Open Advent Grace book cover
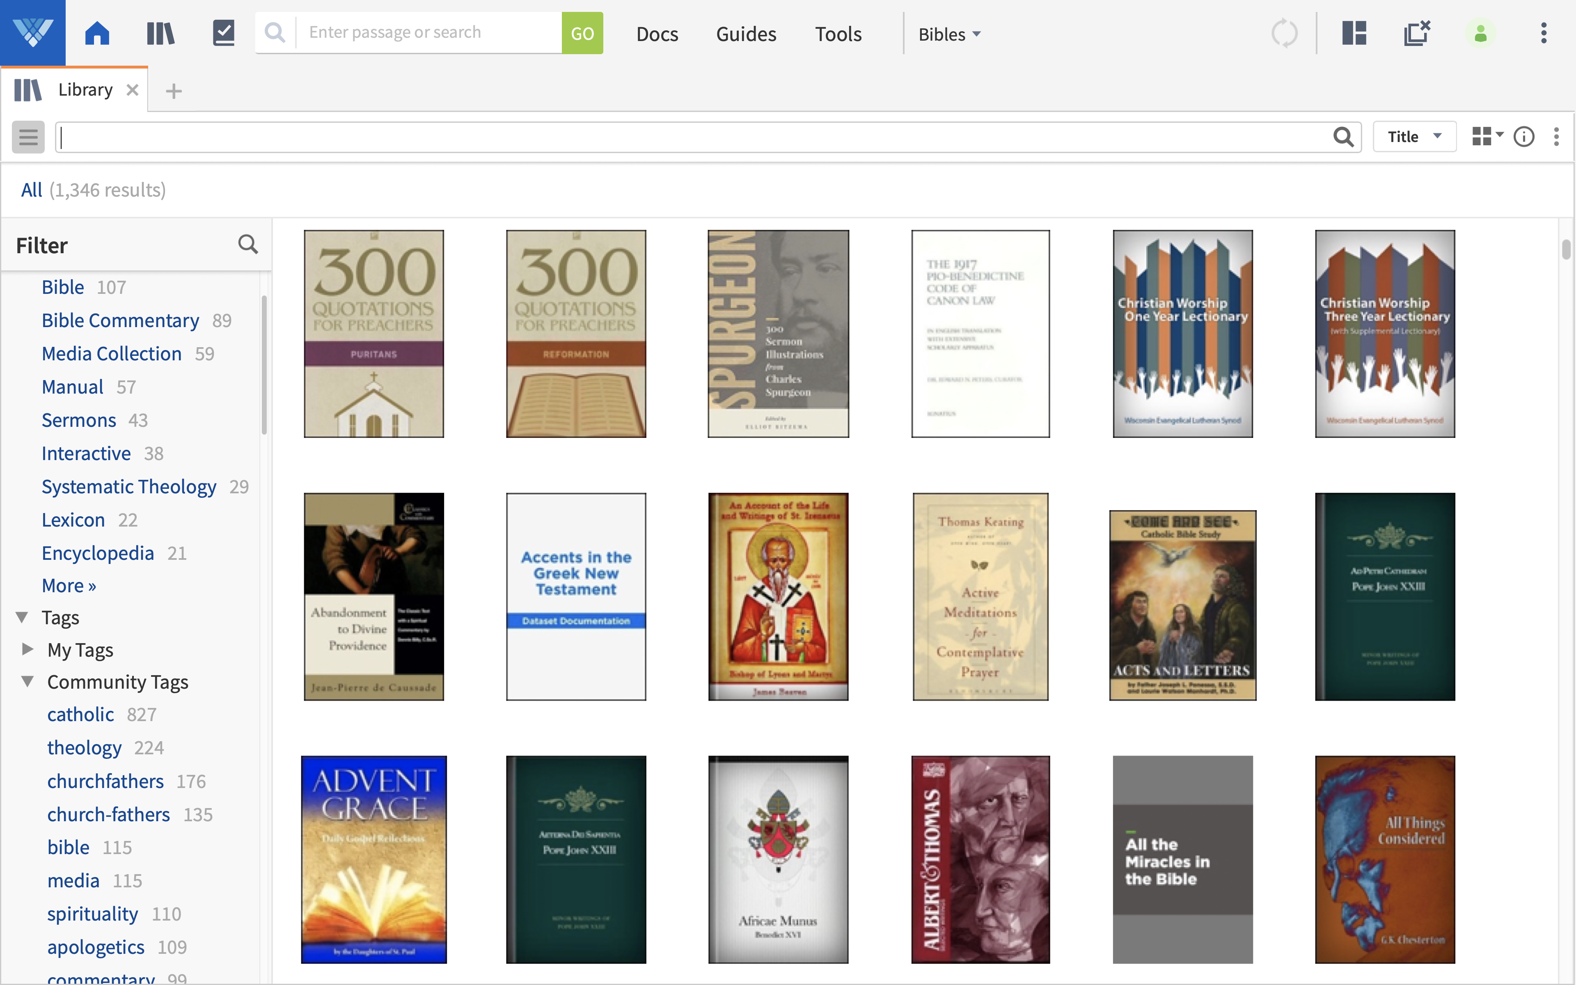The width and height of the screenshot is (1576, 985). [x=374, y=859]
